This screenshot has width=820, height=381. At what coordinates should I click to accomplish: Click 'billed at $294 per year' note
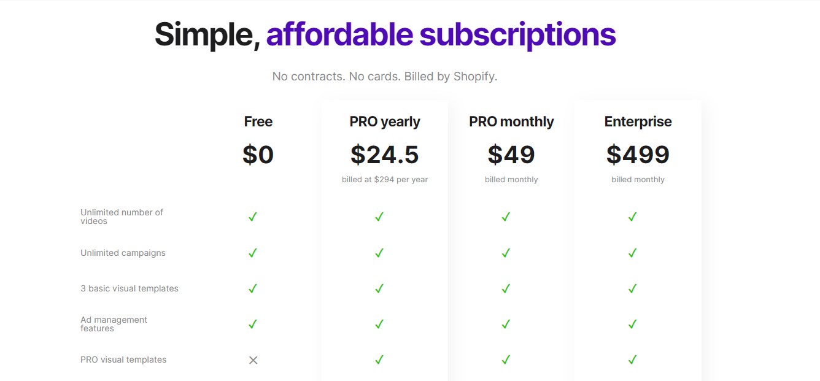[385, 180]
